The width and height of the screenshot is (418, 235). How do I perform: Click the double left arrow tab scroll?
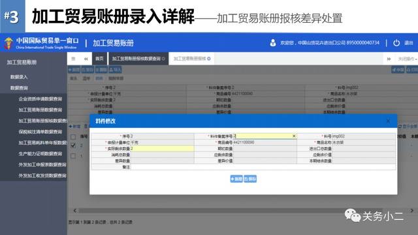pos(86,59)
